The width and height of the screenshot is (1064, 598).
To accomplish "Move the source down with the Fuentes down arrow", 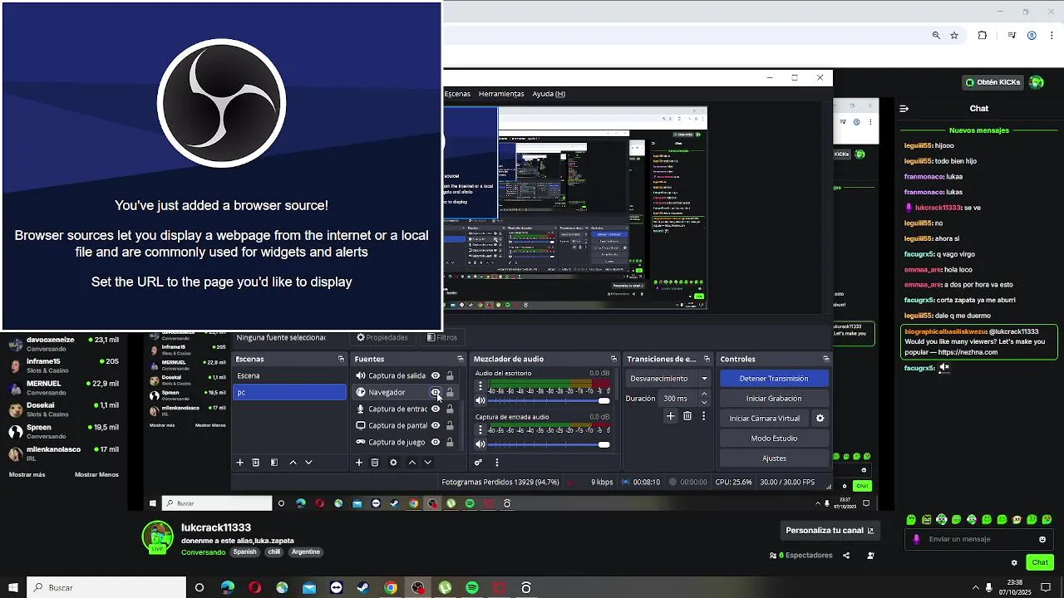I will (x=427, y=463).
